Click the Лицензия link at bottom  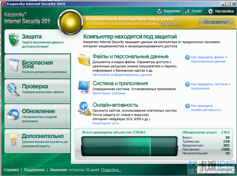(x=59, y=170)
